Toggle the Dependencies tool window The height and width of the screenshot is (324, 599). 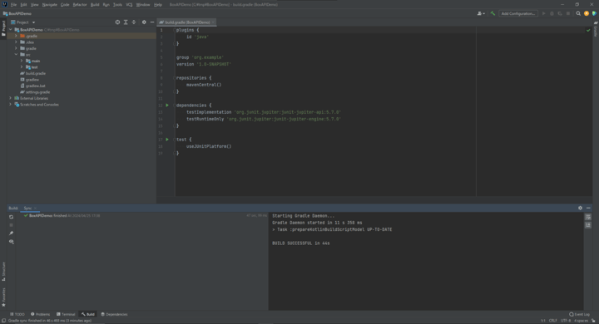pos(114,315)
